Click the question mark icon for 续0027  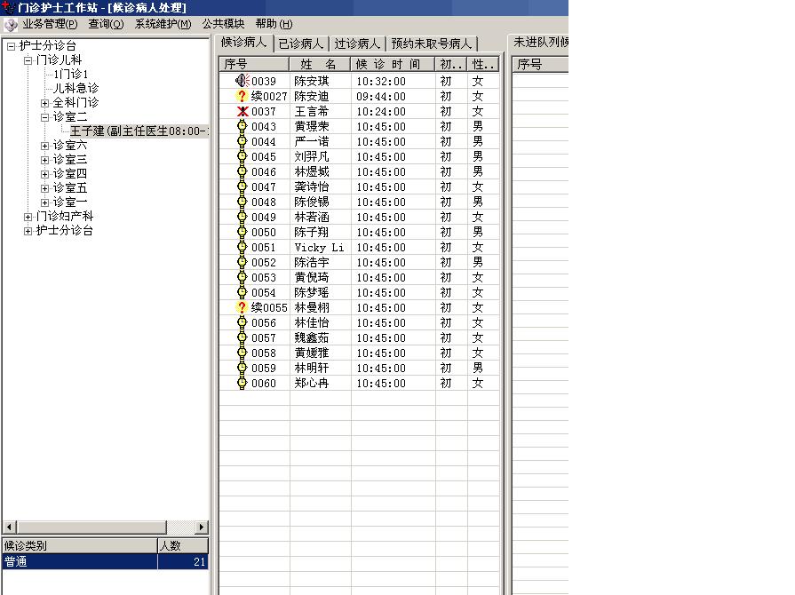pos(242,96)
